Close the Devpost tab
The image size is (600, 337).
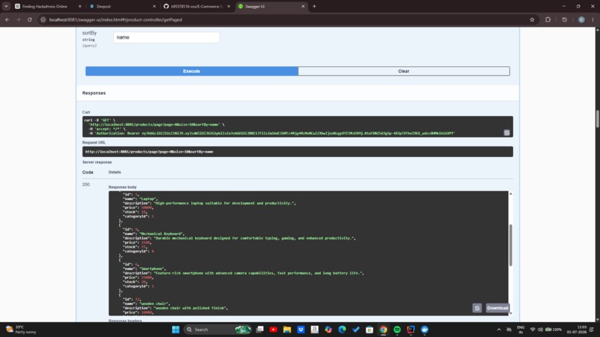pyautogui.click(x=154, y=7)
